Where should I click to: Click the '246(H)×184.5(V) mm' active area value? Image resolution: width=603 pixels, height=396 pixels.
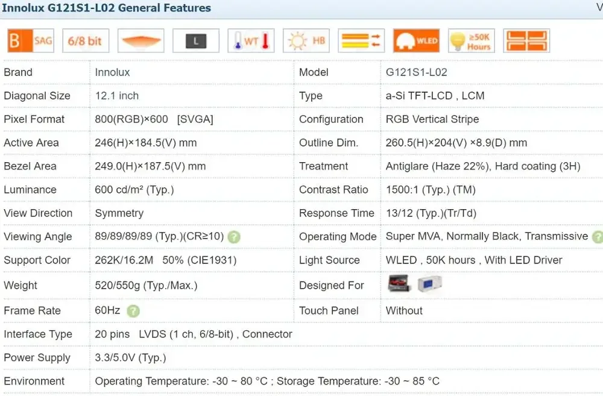pos(146,143)
